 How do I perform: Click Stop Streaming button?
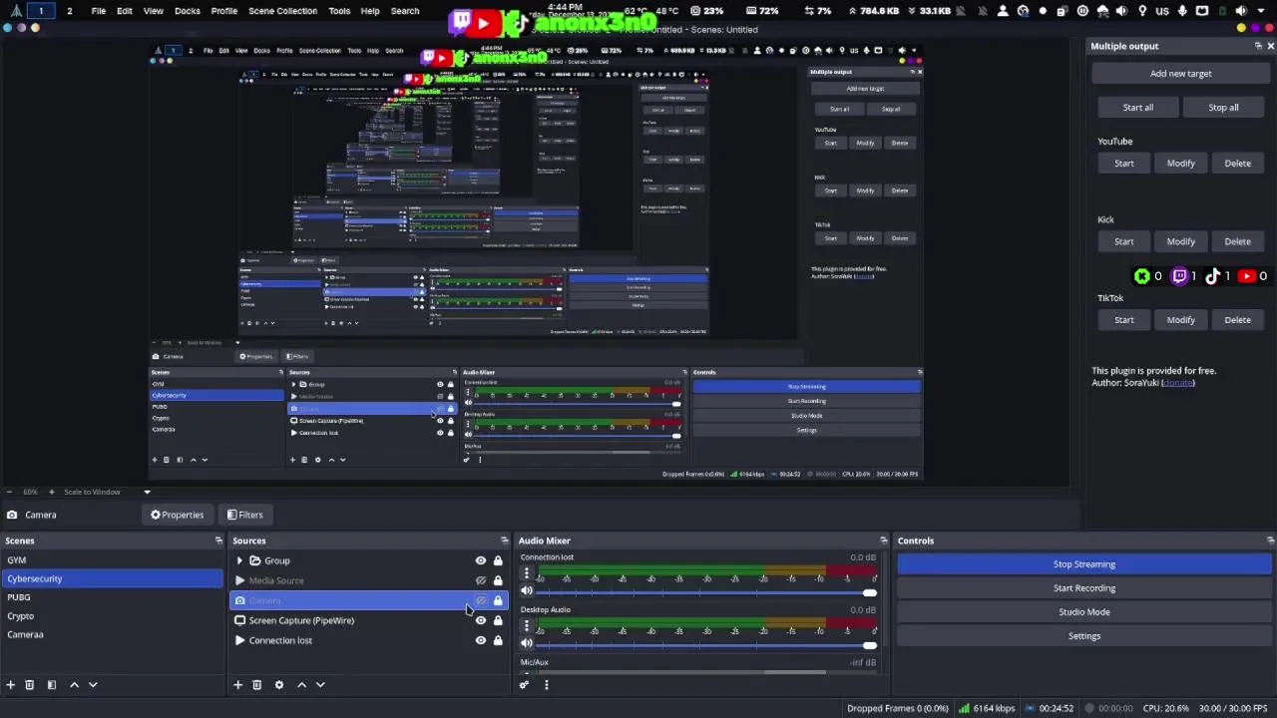1084,564
